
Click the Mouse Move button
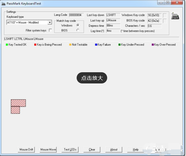coord(48,149)
